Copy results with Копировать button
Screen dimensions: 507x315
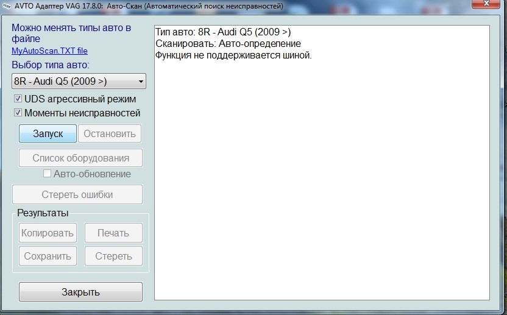tap(48, 233)
